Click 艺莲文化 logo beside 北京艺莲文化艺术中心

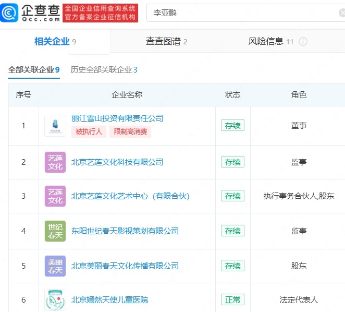[55, 196]
